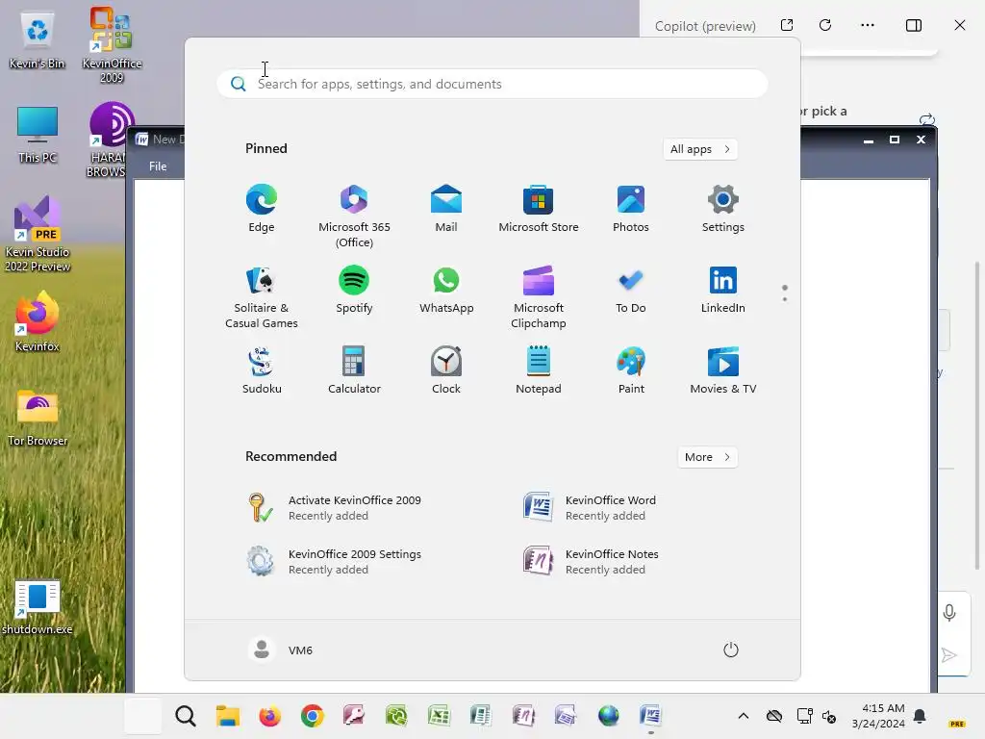Open KevinOffice Word from Recommended

[x=591, y=508]
